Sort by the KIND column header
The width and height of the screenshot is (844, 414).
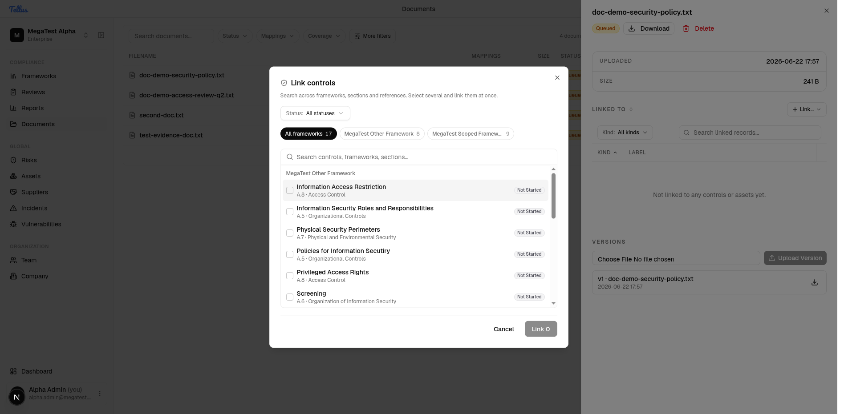[x=607, y=153]
